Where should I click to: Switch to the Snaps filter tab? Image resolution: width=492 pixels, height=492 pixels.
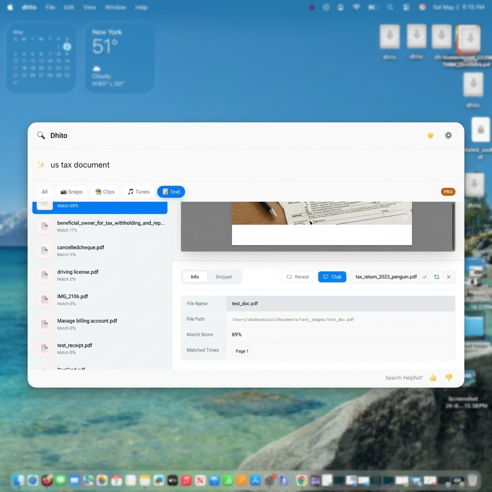(72, 192)
